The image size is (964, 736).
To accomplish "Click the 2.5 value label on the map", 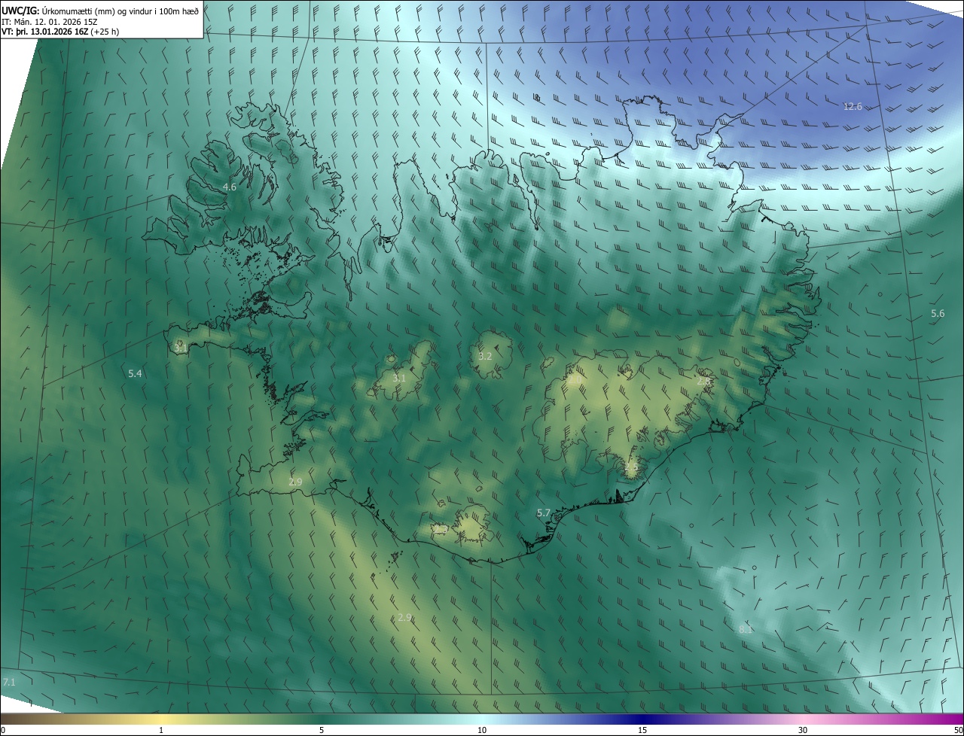I will (631, 467).
